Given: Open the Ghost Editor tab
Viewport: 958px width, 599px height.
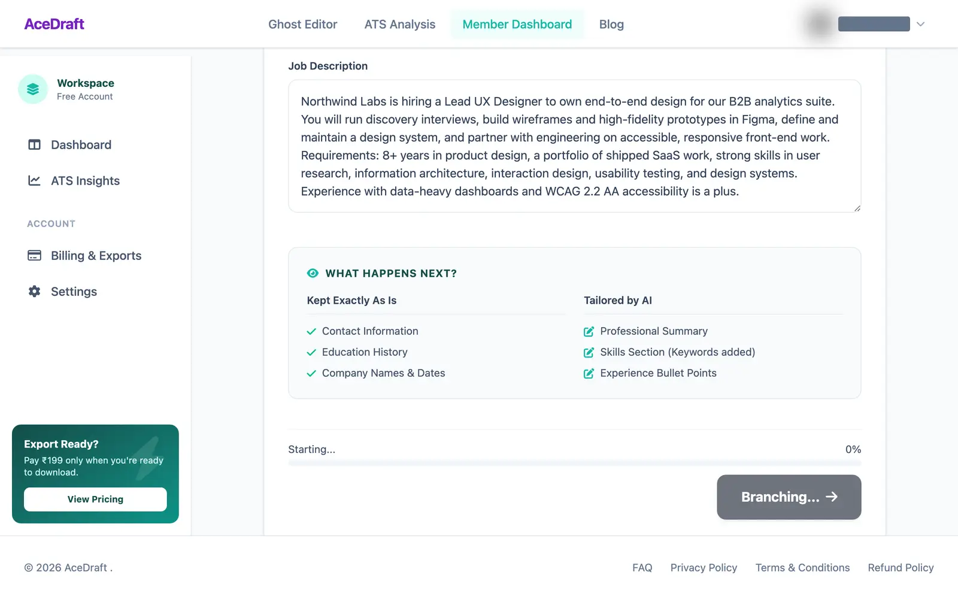Looking at the screenshot, I should point(303,25).
